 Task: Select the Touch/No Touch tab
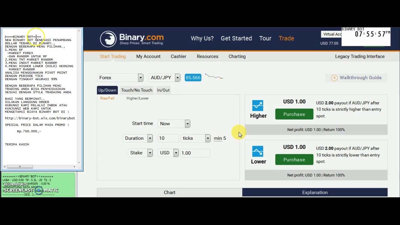[137, 90]
